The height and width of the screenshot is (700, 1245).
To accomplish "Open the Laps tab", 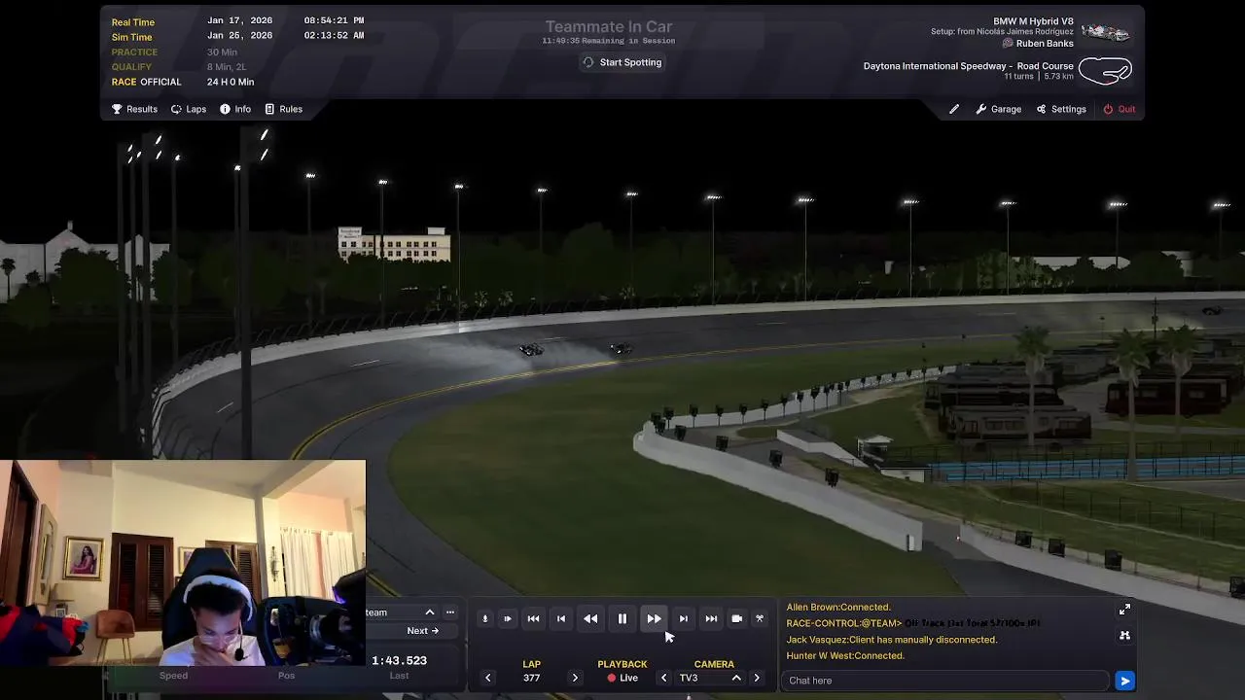I will pos(189,109).
